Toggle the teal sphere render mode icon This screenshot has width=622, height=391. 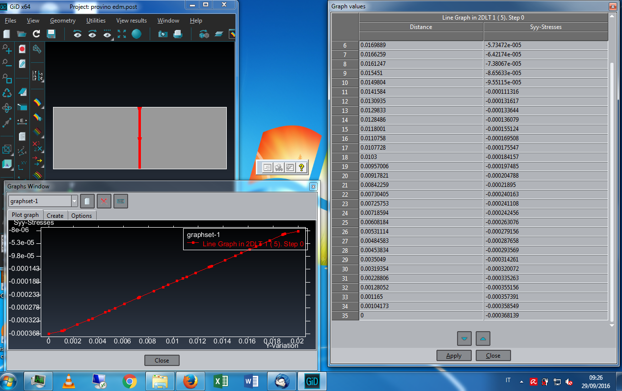[136, 34]
